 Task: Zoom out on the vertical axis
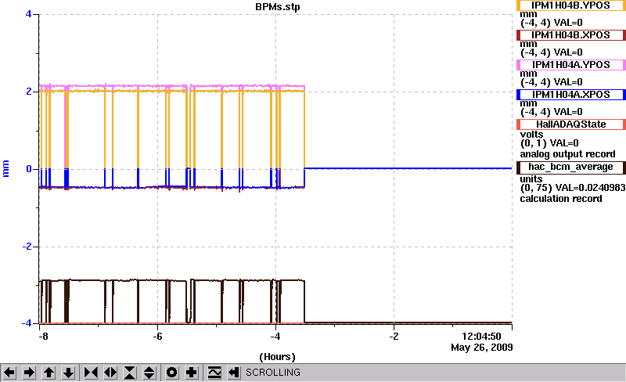(149, 373)
